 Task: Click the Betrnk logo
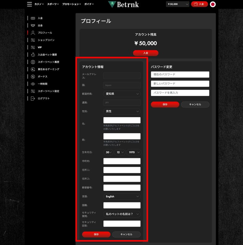(123, 4)
